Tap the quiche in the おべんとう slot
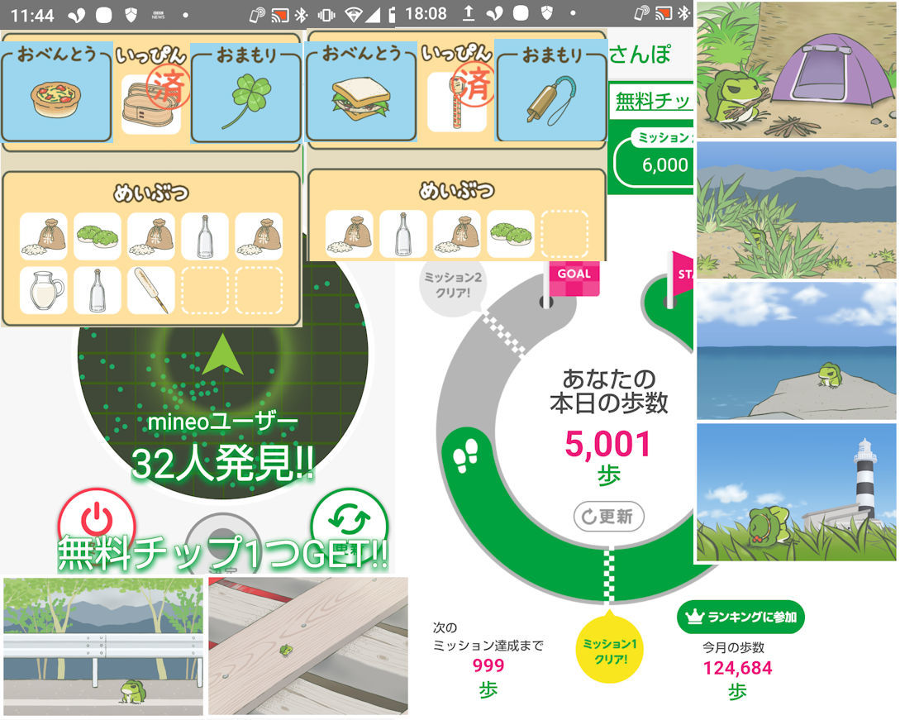 55,100
